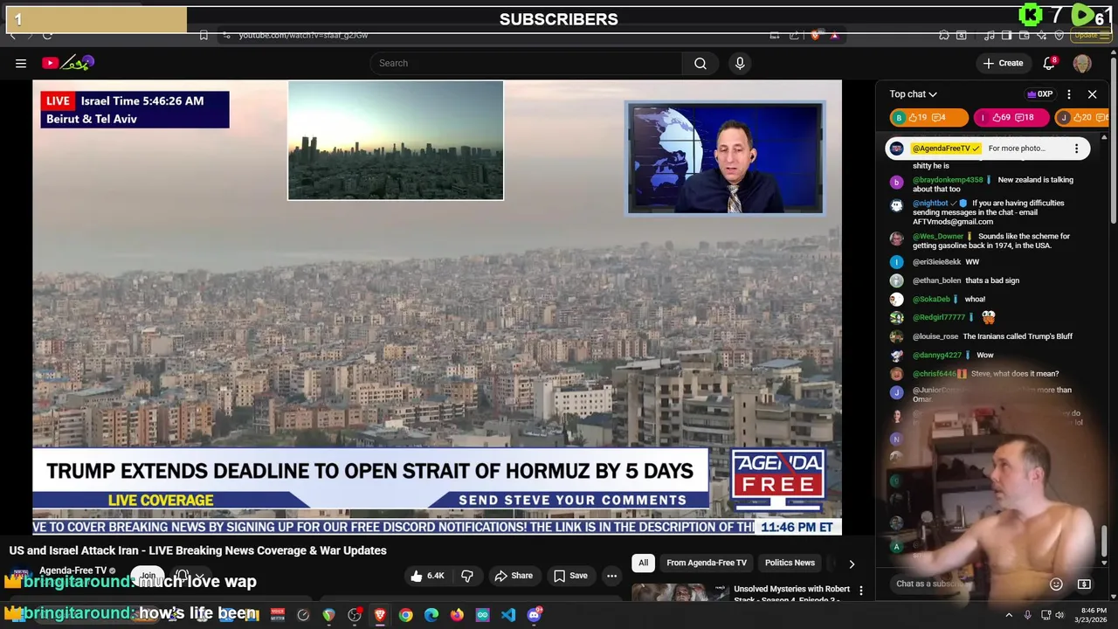Open VS Code from the taskbar
This screenshot has width=1118, height=629.
[x=508, y=615]
